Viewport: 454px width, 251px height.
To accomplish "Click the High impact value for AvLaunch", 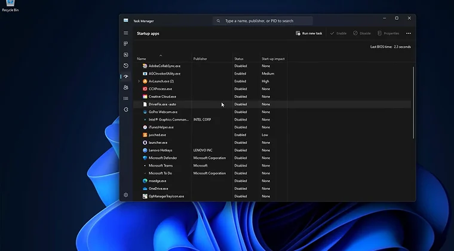I will (x=265, y=81).
